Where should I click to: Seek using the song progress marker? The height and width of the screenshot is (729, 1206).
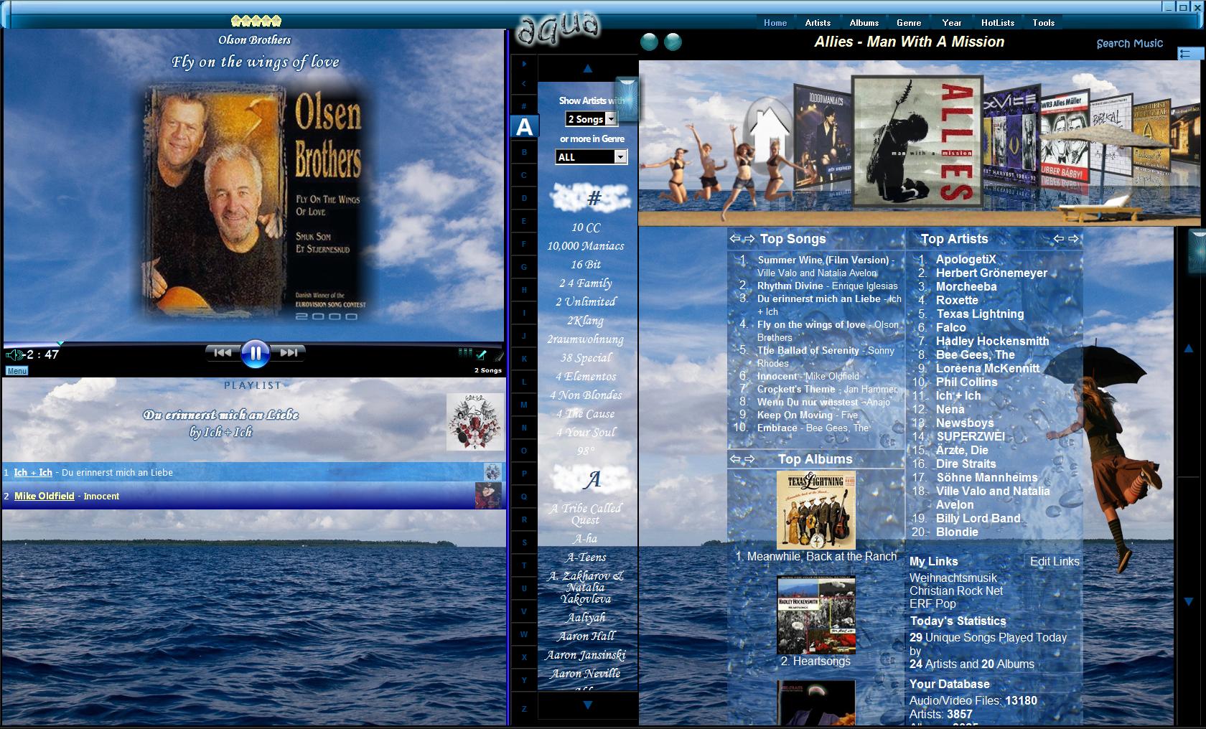(60, 343)
